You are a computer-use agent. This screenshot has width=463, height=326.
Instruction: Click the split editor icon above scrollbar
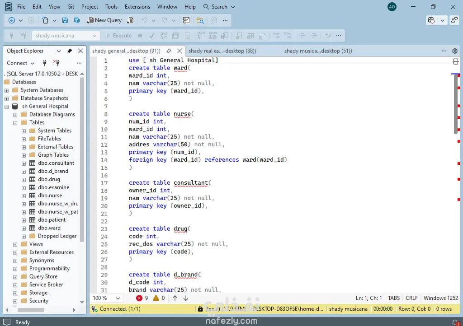point(455,61)
